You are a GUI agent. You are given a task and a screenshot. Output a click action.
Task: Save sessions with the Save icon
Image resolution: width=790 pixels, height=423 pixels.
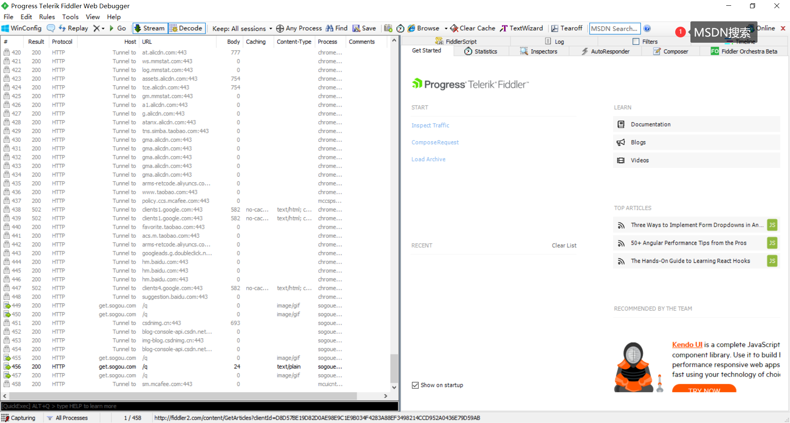pos(364,28)
